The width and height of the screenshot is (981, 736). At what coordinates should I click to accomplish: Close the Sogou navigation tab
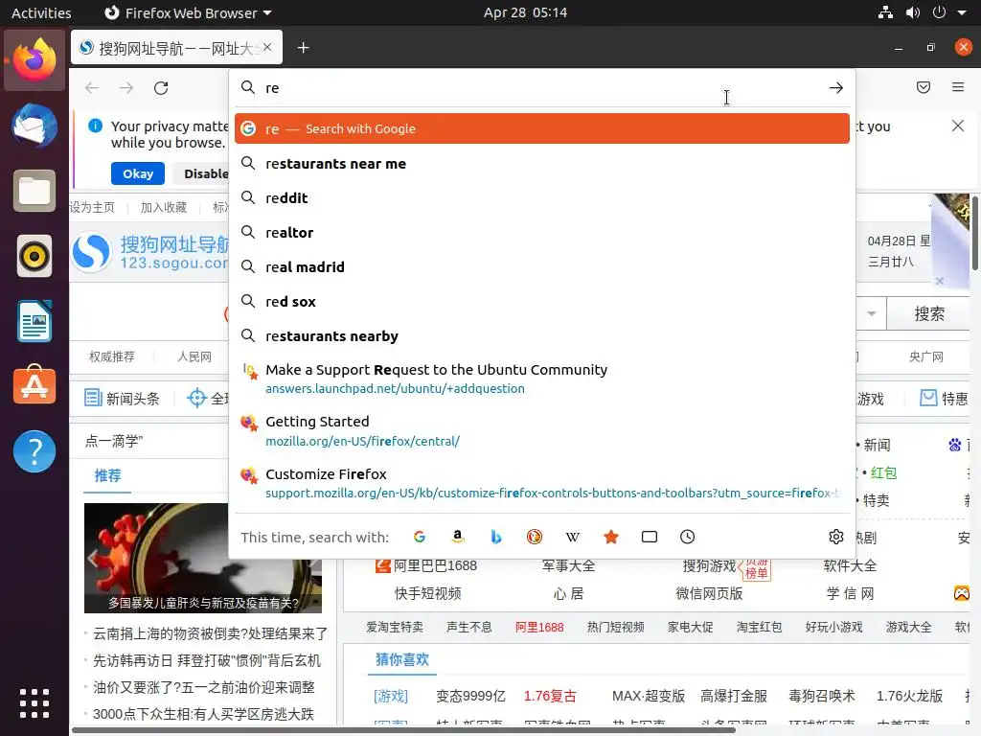click(x=267, y=47)
